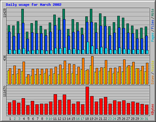Screen dimensions: 156x122
Task: Click day 14 on the x-axis
Action: pos(69,119)
